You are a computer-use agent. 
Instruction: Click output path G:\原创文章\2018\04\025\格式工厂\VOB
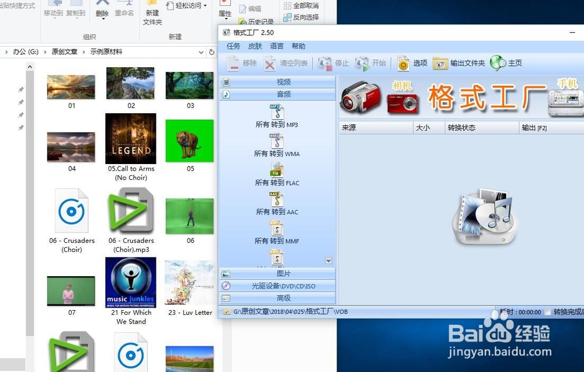coord(290,312)
